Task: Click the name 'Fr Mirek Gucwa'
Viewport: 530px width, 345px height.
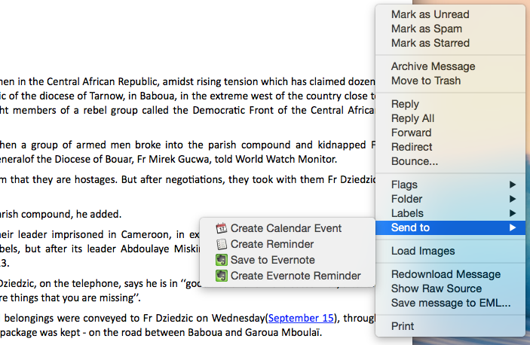Action: click(x=173, y=159)
